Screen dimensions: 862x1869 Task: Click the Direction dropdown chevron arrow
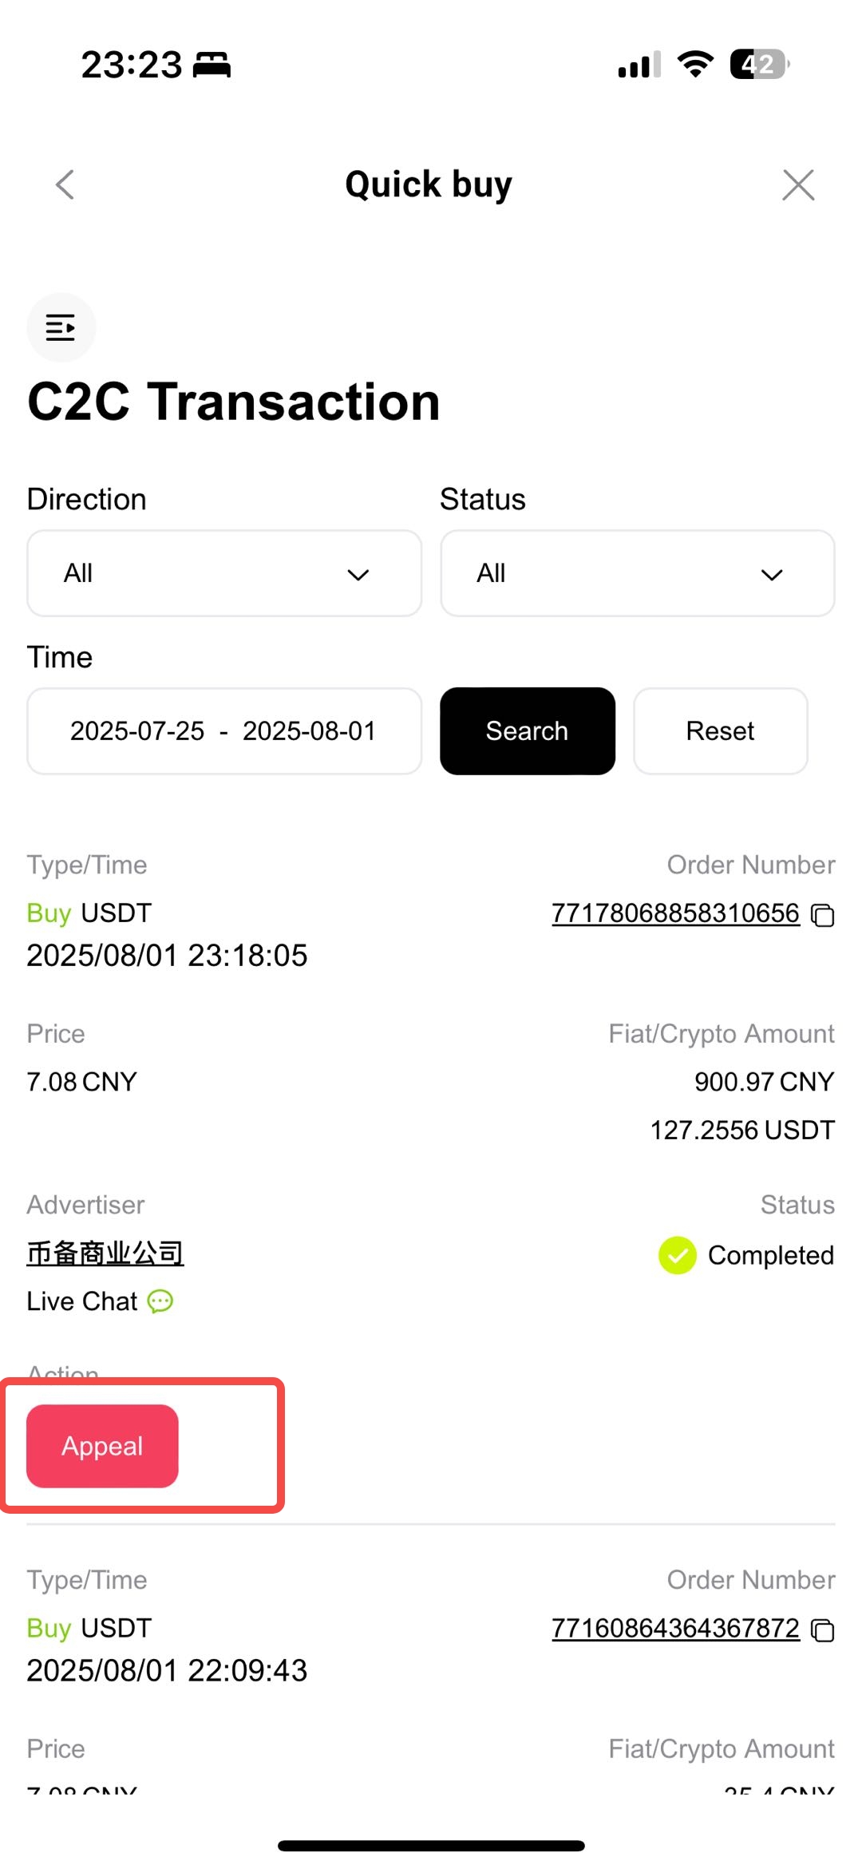tap(358, 575)
